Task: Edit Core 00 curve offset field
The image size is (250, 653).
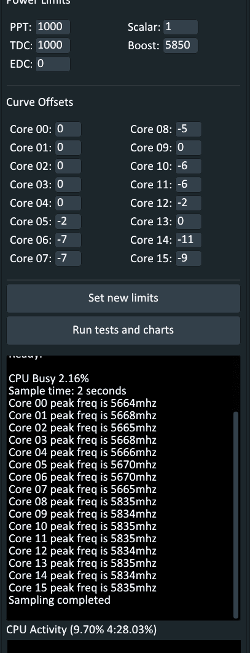Action: point(68,129)
